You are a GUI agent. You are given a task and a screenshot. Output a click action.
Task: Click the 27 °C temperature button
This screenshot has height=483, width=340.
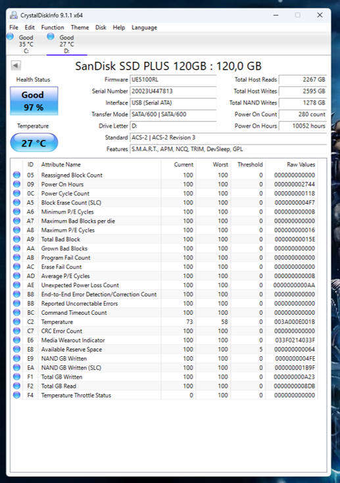point(34,143)
